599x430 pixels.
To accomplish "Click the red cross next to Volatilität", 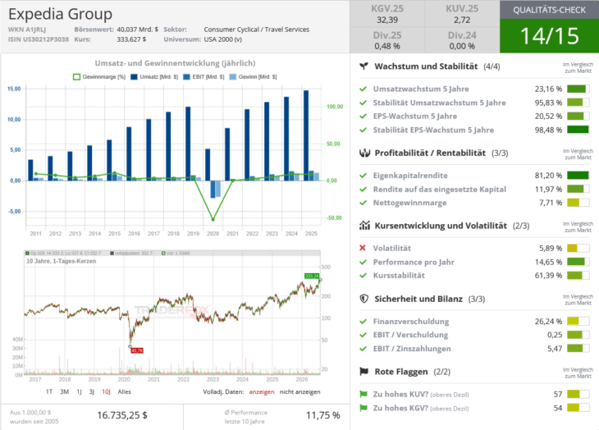I will click(363, 248).
